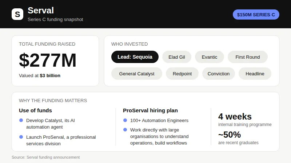
Task: Click the ProServal hiring plan heading
Action: pos(150,110)
